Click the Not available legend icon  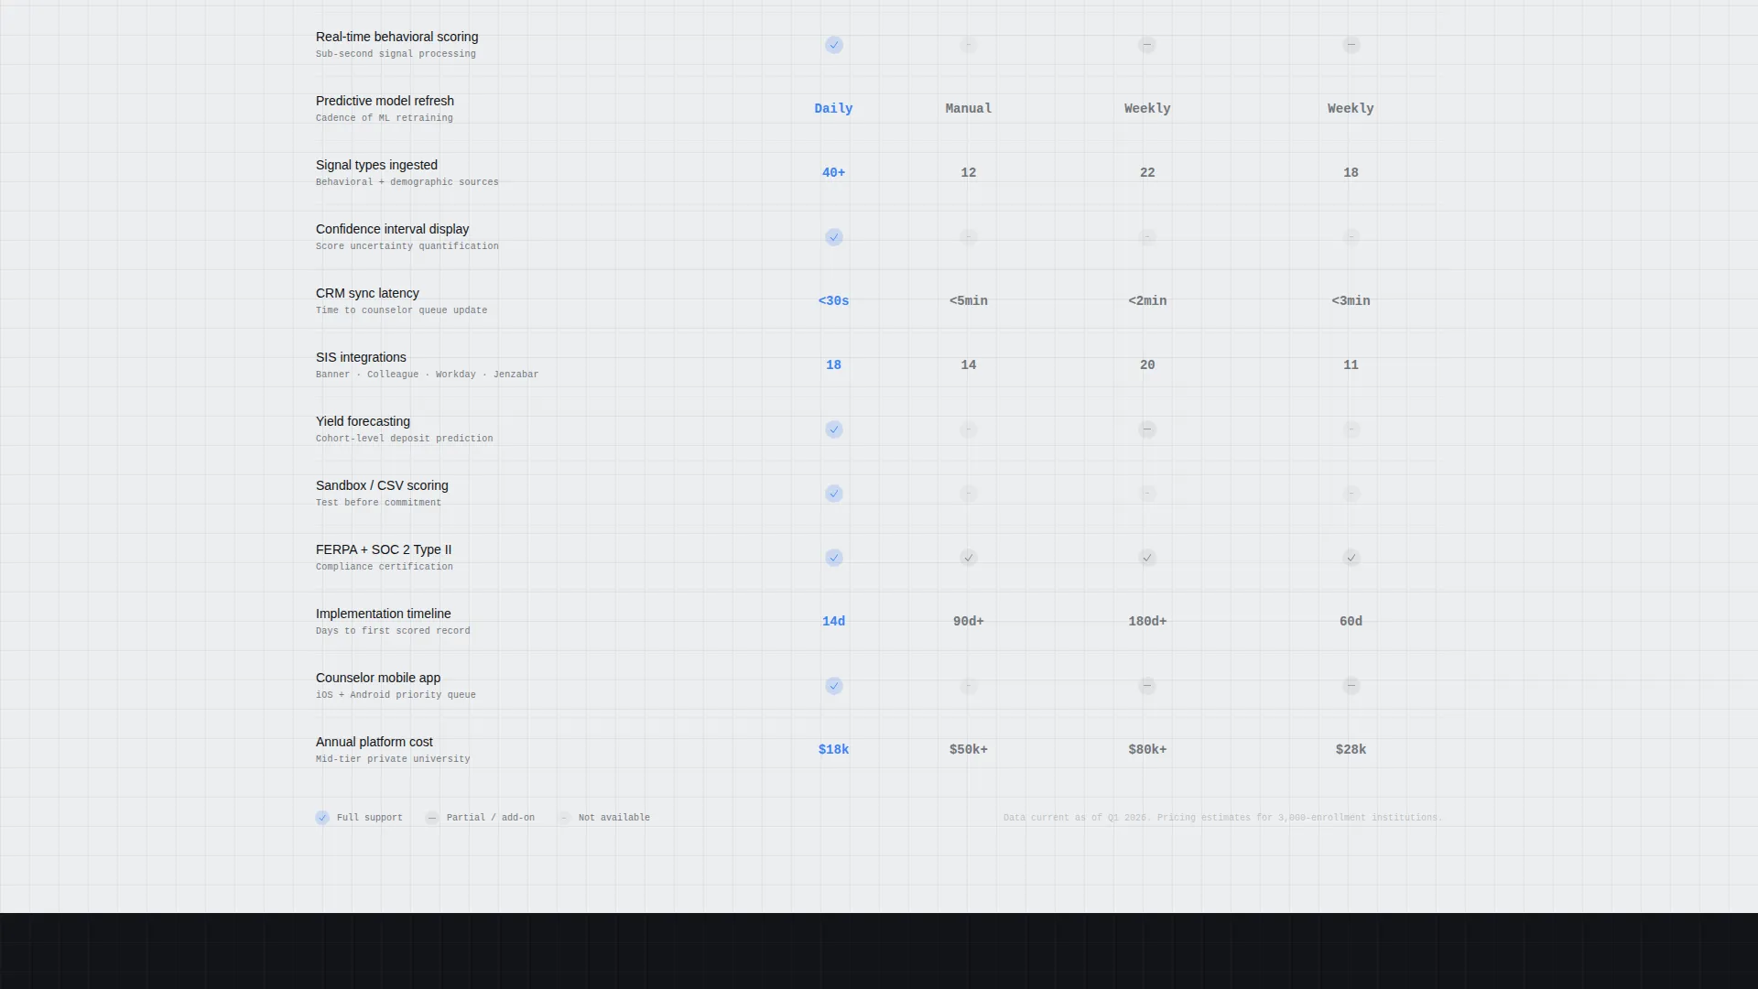pyautogui.click(x=564, y=818)
